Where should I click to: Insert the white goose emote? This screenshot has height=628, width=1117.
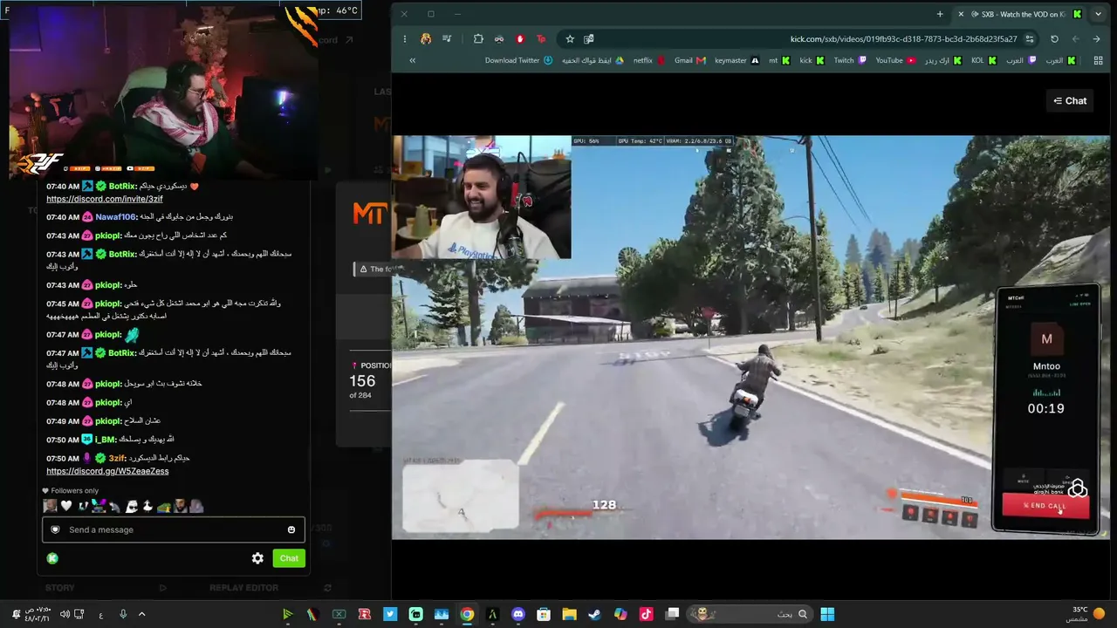tap(147, 506)
